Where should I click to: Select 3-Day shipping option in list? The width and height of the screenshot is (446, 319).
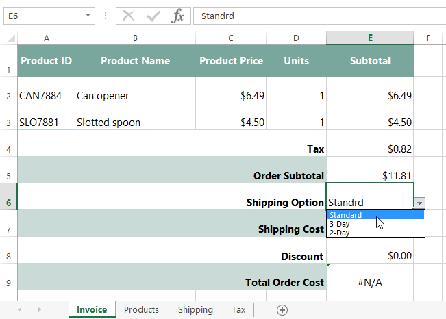click(340, 224)
